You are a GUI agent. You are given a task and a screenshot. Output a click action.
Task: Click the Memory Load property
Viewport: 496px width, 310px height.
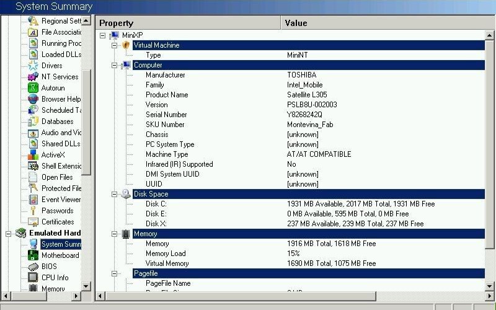tap(166, 254)
